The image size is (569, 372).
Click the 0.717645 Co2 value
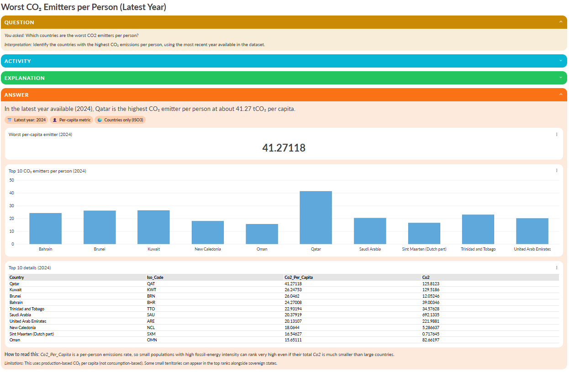tap(431, 334)
